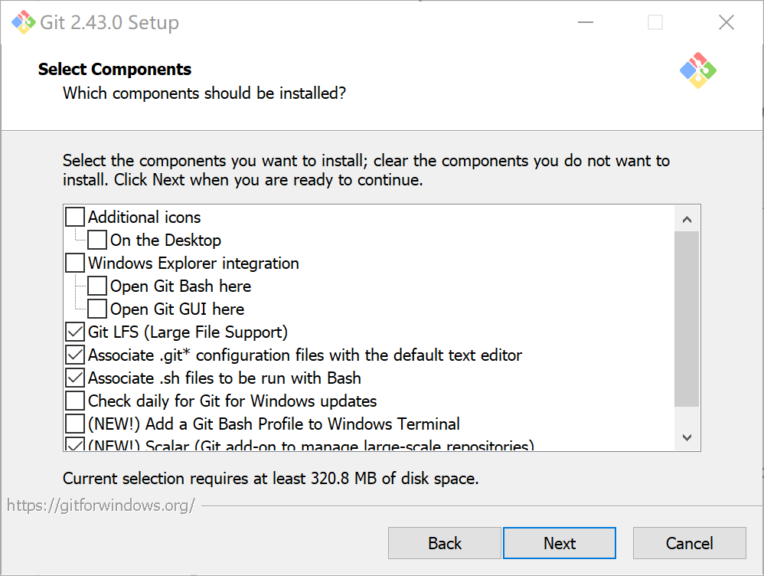The width and height of the screenshot is (764, 576).
Task: Enable Windows Explorer integration checkbox
Action: [x=75, y=263]
